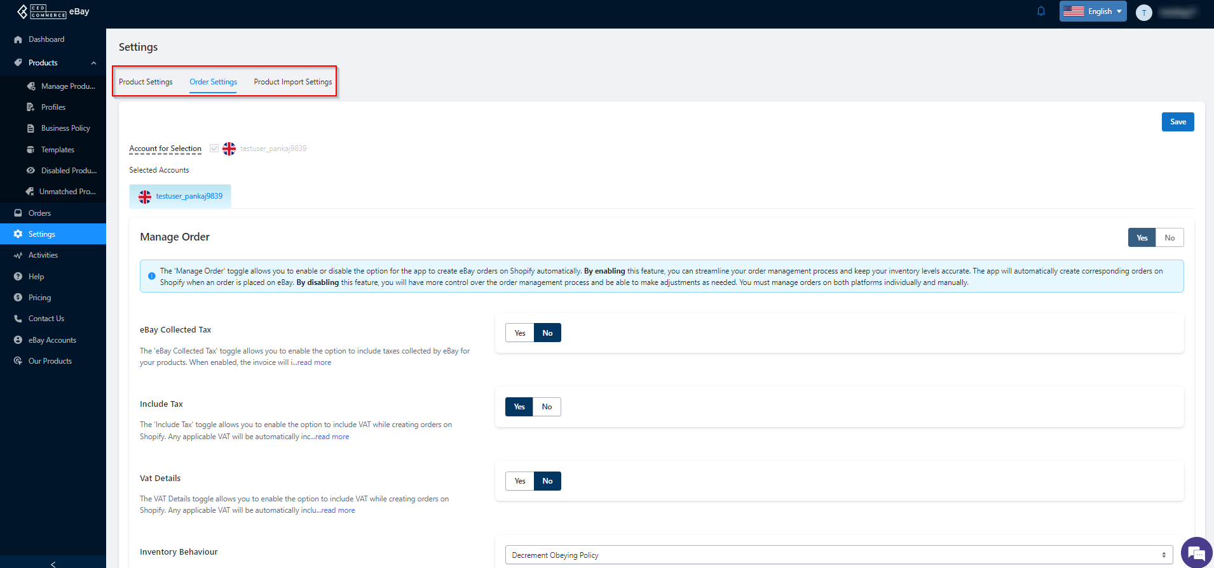Toggle testuser_pankaj9839 account checkbox
The height and width of the screenshot is (568, 1214).
click(x=214, y=149)
